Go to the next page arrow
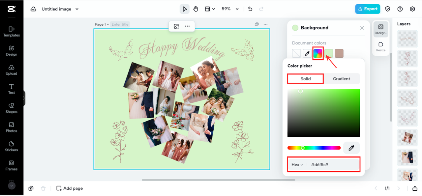This screenshot has width=422, height=196. 399,188
